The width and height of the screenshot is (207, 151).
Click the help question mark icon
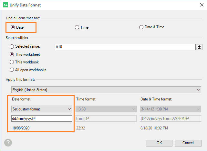(8, 143)
